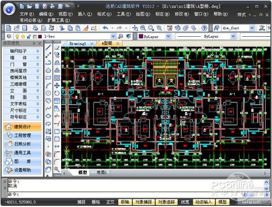Expand the 墙体 panel section
Screen dimensions: 272x207
click(x=22, y=58)
